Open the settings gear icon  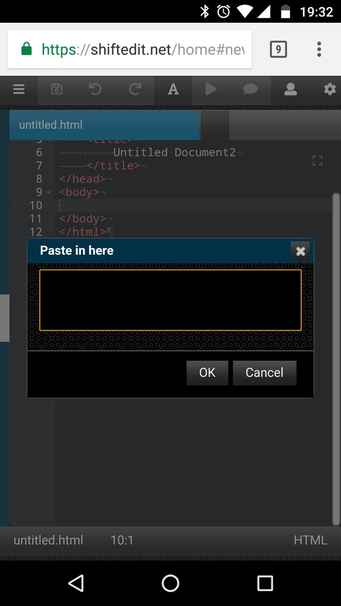coord(330,90)
